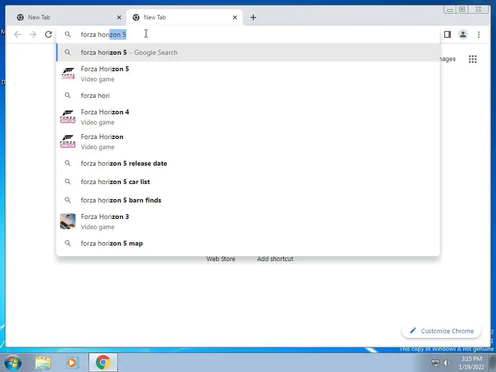
Task: Select Forza Horizon 4 video game suggestion
Action: click(248, 117)
